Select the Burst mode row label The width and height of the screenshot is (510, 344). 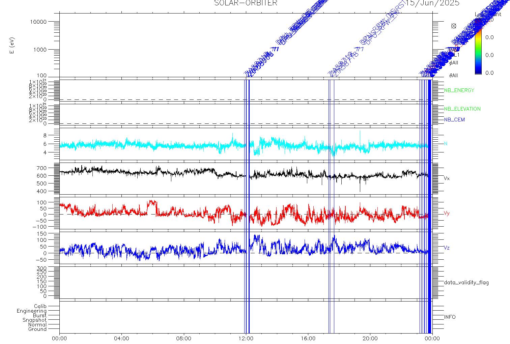click(x=40, y=316)
